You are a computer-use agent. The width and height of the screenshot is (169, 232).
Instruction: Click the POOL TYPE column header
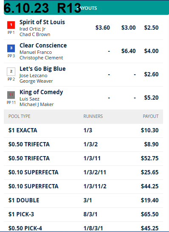tap(20, 117)
